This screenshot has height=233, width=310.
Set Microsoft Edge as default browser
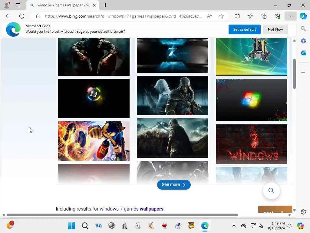tap(244, 29)
